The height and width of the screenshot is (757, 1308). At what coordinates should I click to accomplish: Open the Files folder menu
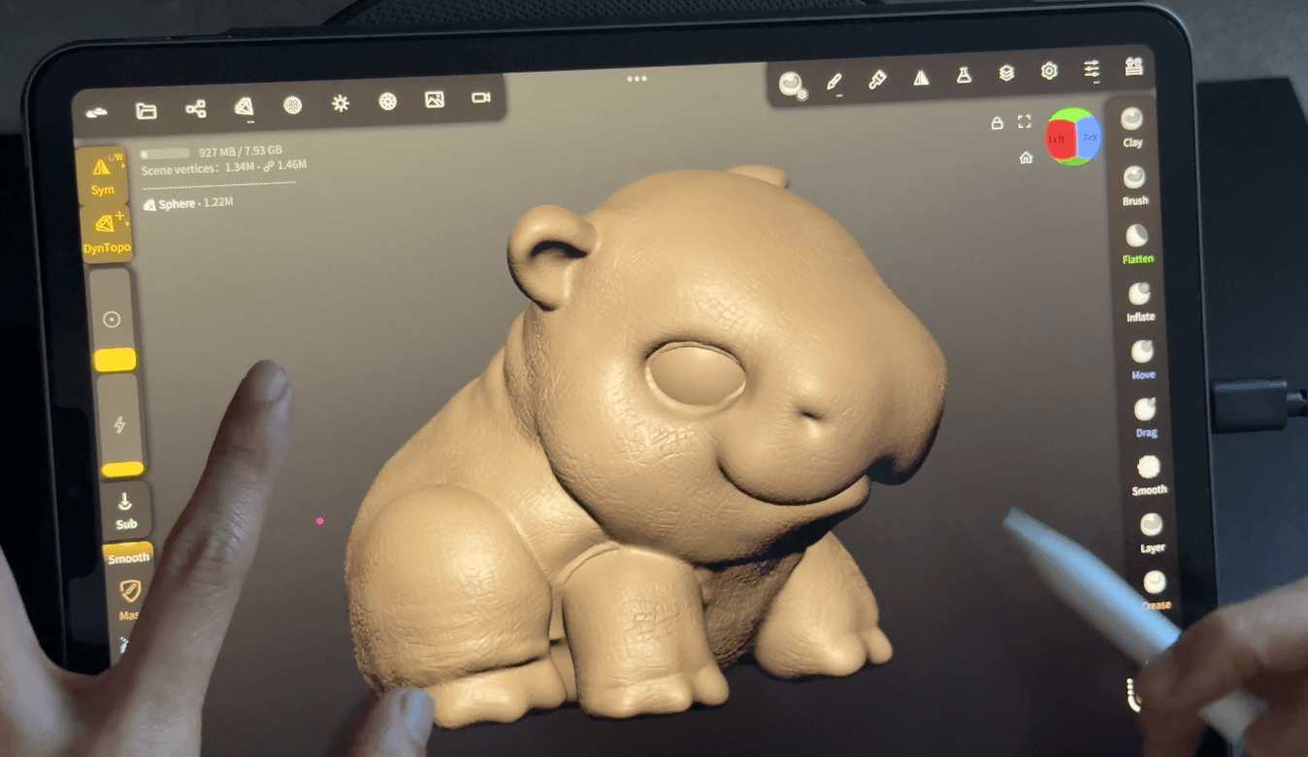pos(147,111)
